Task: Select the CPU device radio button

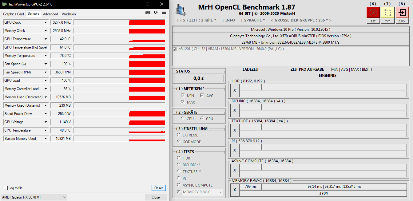Action: point(183,119)
